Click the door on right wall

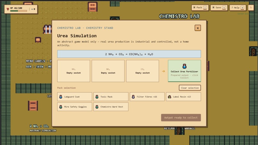tap(254, 51)
